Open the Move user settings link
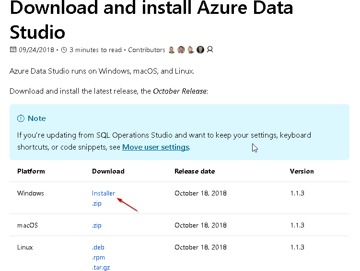The height and width of the screenshot is (271, 360). [x=155, y=147]
